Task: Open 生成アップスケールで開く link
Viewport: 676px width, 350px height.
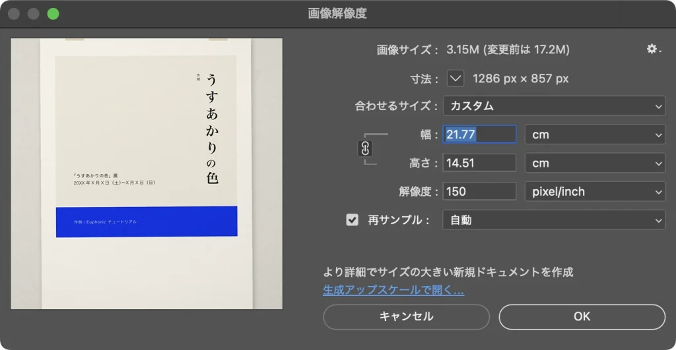Action: (x=393, y=290)
